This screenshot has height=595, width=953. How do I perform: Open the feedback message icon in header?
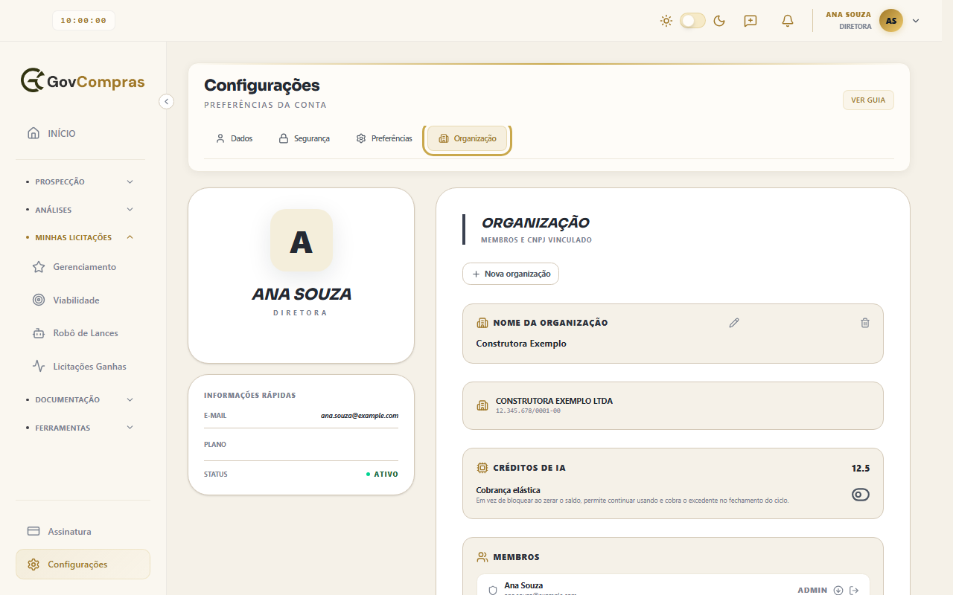(x=750, y=21)
